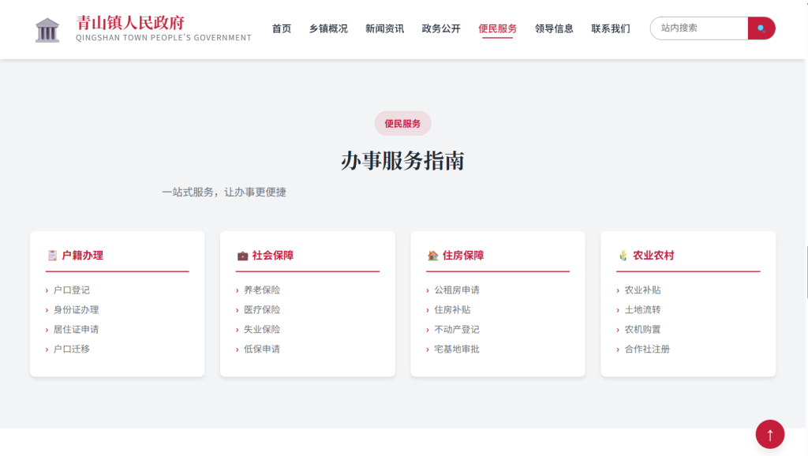Select the 医疗保险 link

click(262, 310)
